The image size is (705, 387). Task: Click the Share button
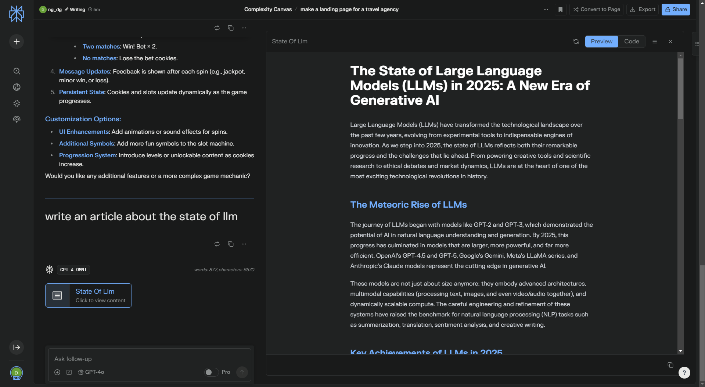pyautogui.click(x=676, y=10)
